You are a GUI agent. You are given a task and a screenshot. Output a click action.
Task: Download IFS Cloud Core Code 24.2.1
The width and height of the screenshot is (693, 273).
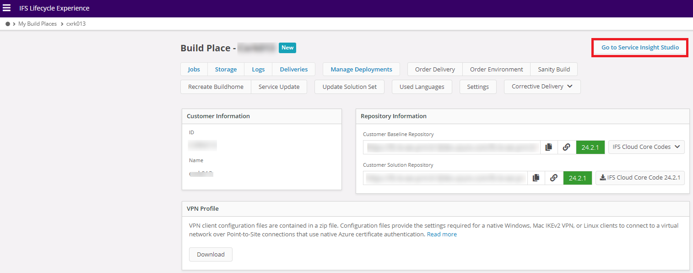640,178
